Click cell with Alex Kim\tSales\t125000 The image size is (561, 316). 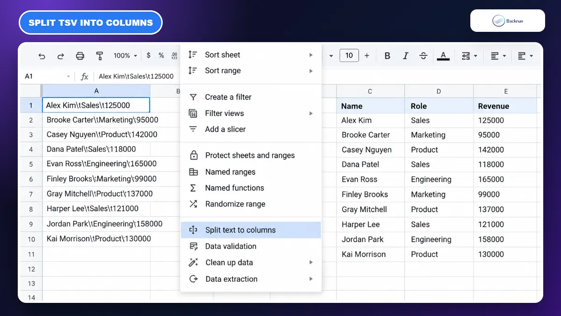pos(96,105)
